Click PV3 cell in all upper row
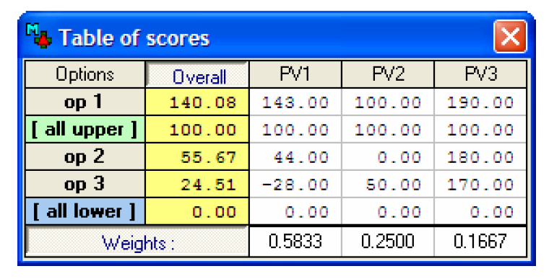Screen dimensions: 549x279 coord(480,129)
